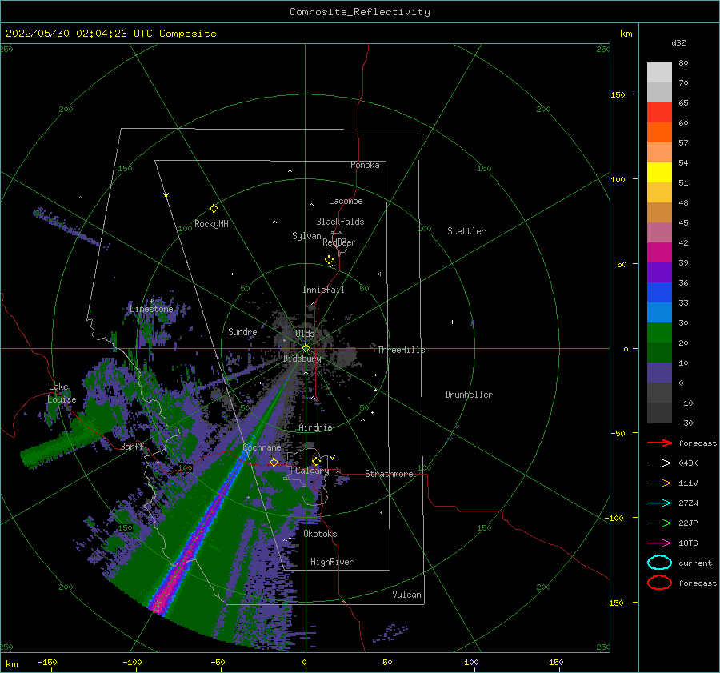
Task: Click the green 22JP arrow legend icon
Action: coord(659,523)
